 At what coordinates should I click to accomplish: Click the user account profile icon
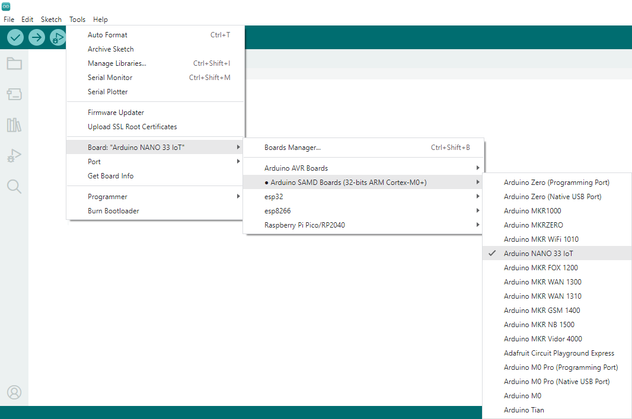pos(14,392)
